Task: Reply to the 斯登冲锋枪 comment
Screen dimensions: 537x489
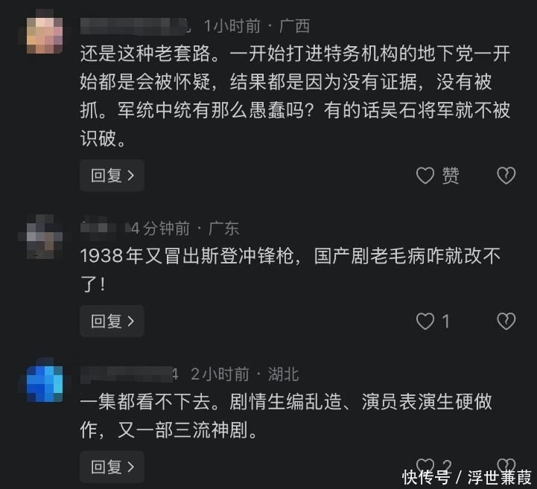Action: [x=112, y=321]
